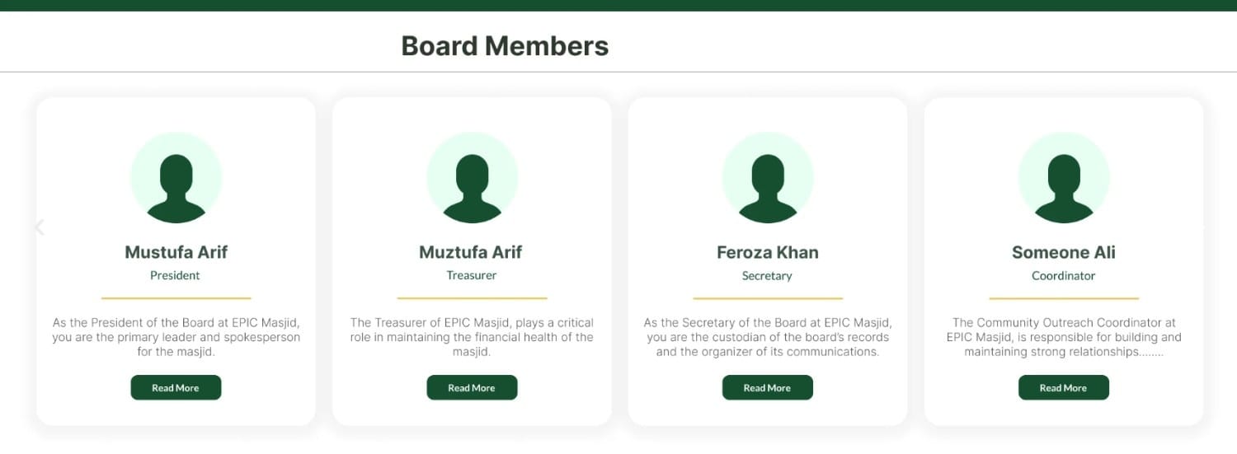The width and height of the screenshot is (1237, 454).
Task: Click the Community Outreach Coordinator description text
Action: coord(1064,337)
